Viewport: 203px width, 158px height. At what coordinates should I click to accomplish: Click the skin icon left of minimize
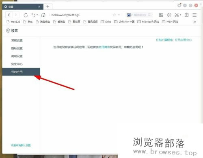point(179,5)
